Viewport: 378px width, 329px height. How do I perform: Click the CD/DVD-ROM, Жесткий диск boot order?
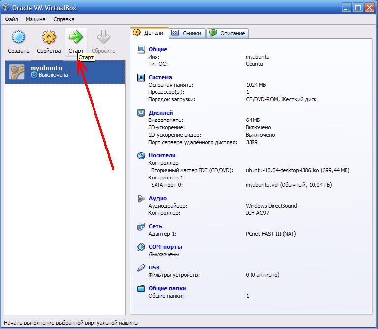(281, 99)
